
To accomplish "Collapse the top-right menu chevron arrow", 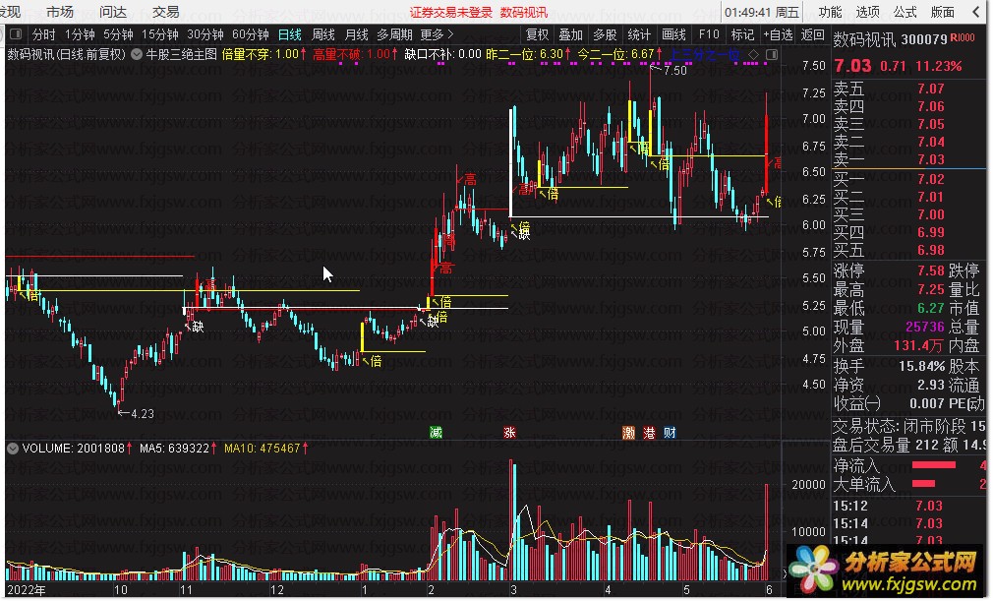I will 976,12.
